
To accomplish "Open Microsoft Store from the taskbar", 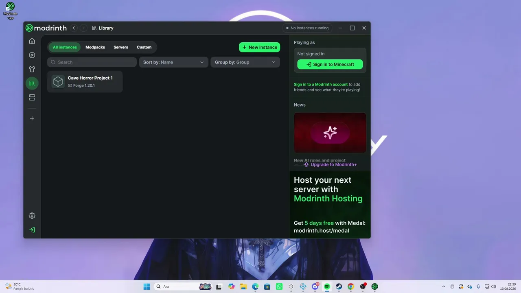I will [x=267, y=286].
